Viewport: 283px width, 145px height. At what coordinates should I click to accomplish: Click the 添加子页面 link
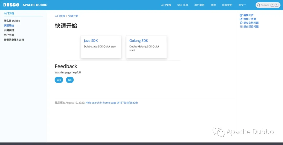[x=250, y=19]
